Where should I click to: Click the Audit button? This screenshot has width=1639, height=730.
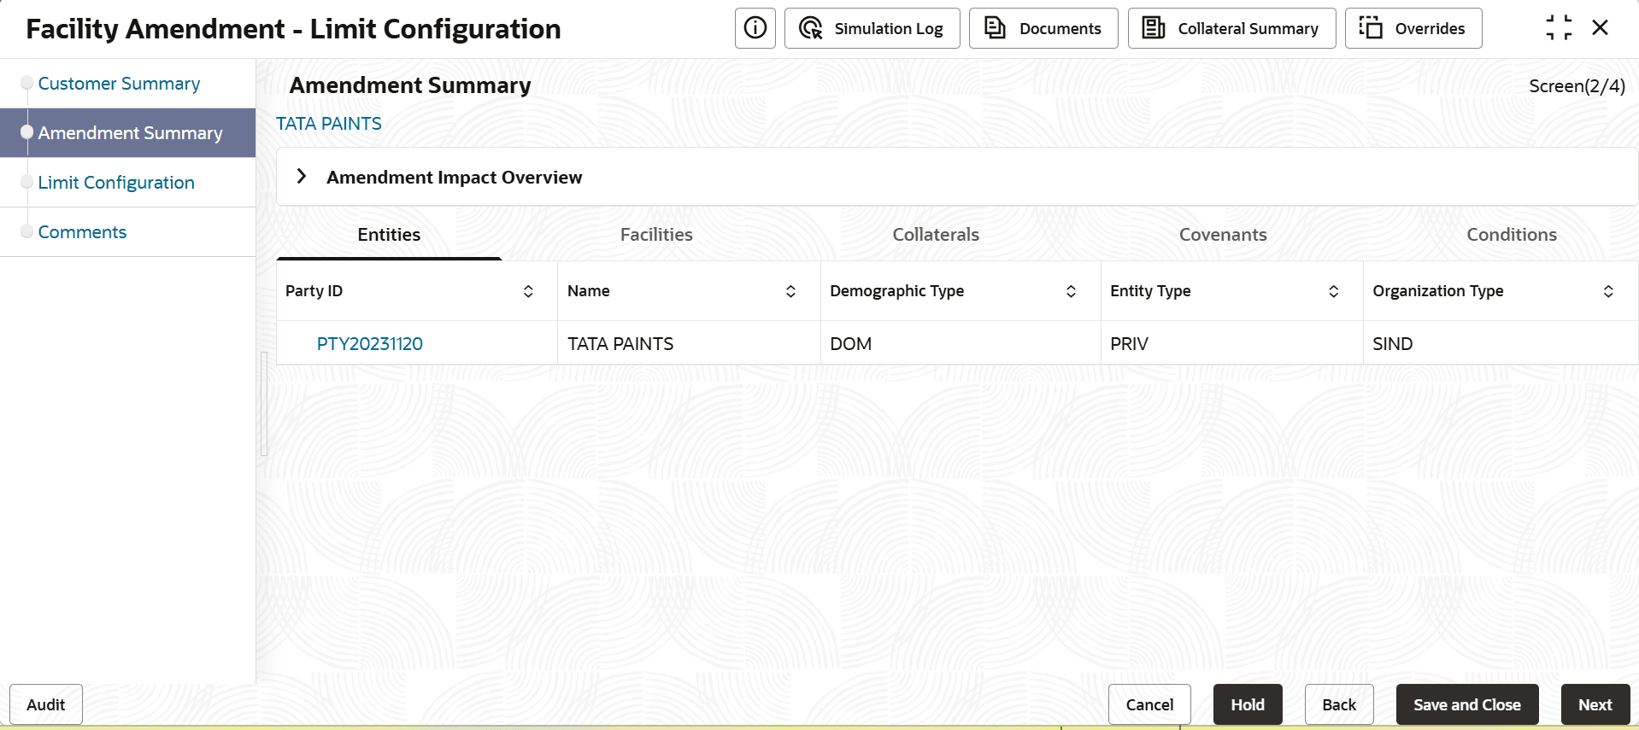[46, 704]
